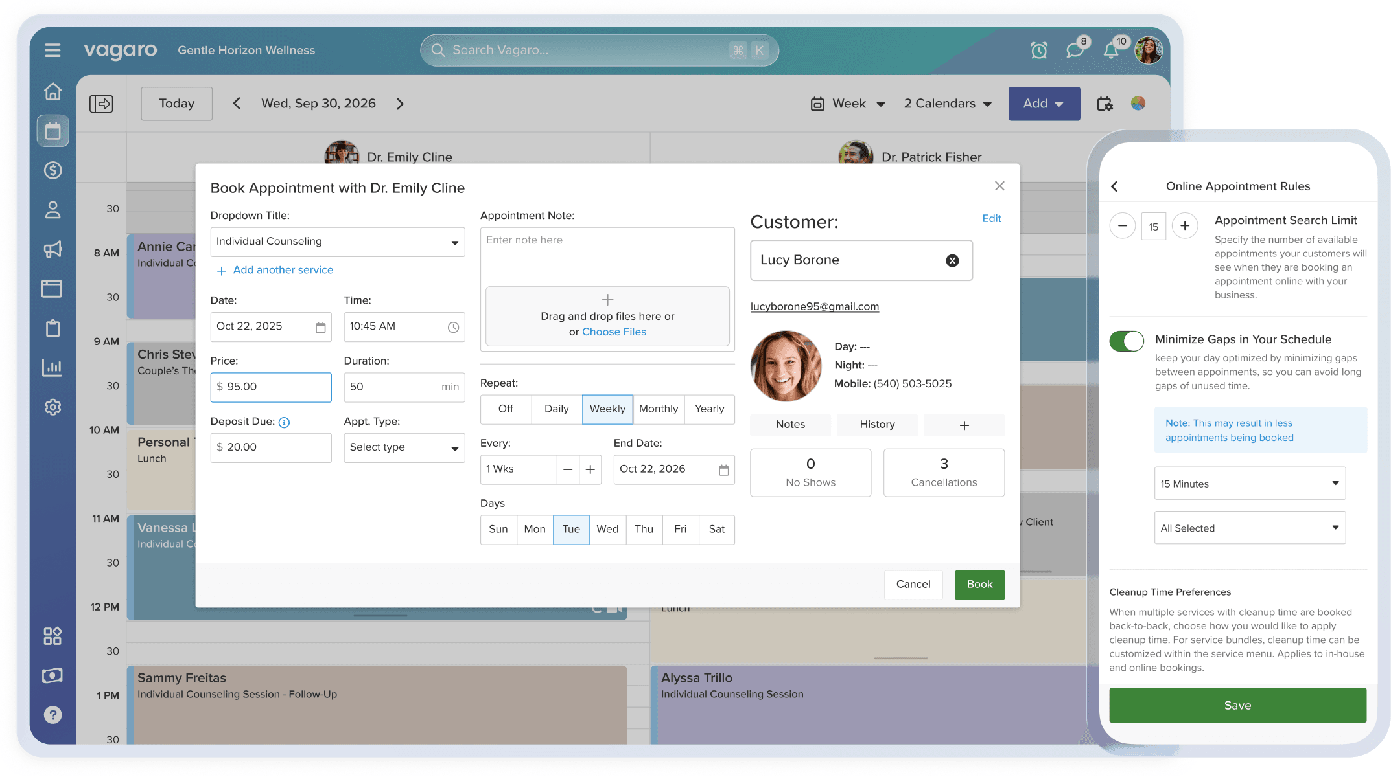Clear the customer Lucy Borone with the X icon
The image size is (1391, 777).
[x=952, y=260]
